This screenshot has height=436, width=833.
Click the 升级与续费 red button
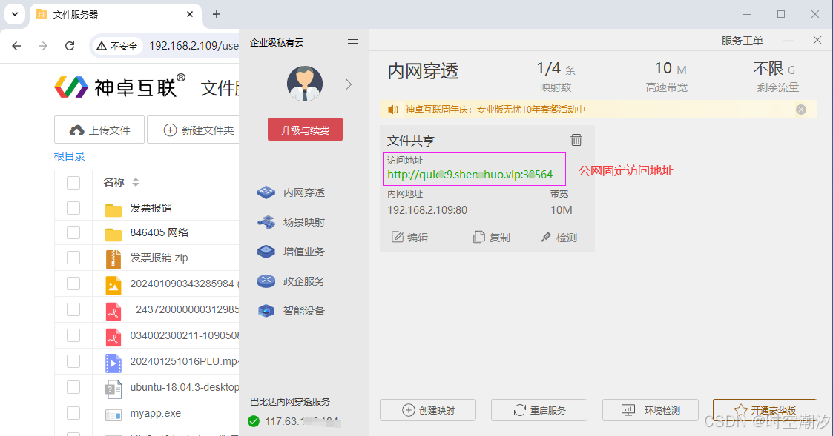305,130
